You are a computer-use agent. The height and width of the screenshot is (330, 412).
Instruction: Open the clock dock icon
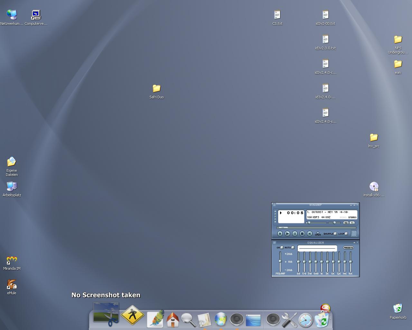pos(306,320)
